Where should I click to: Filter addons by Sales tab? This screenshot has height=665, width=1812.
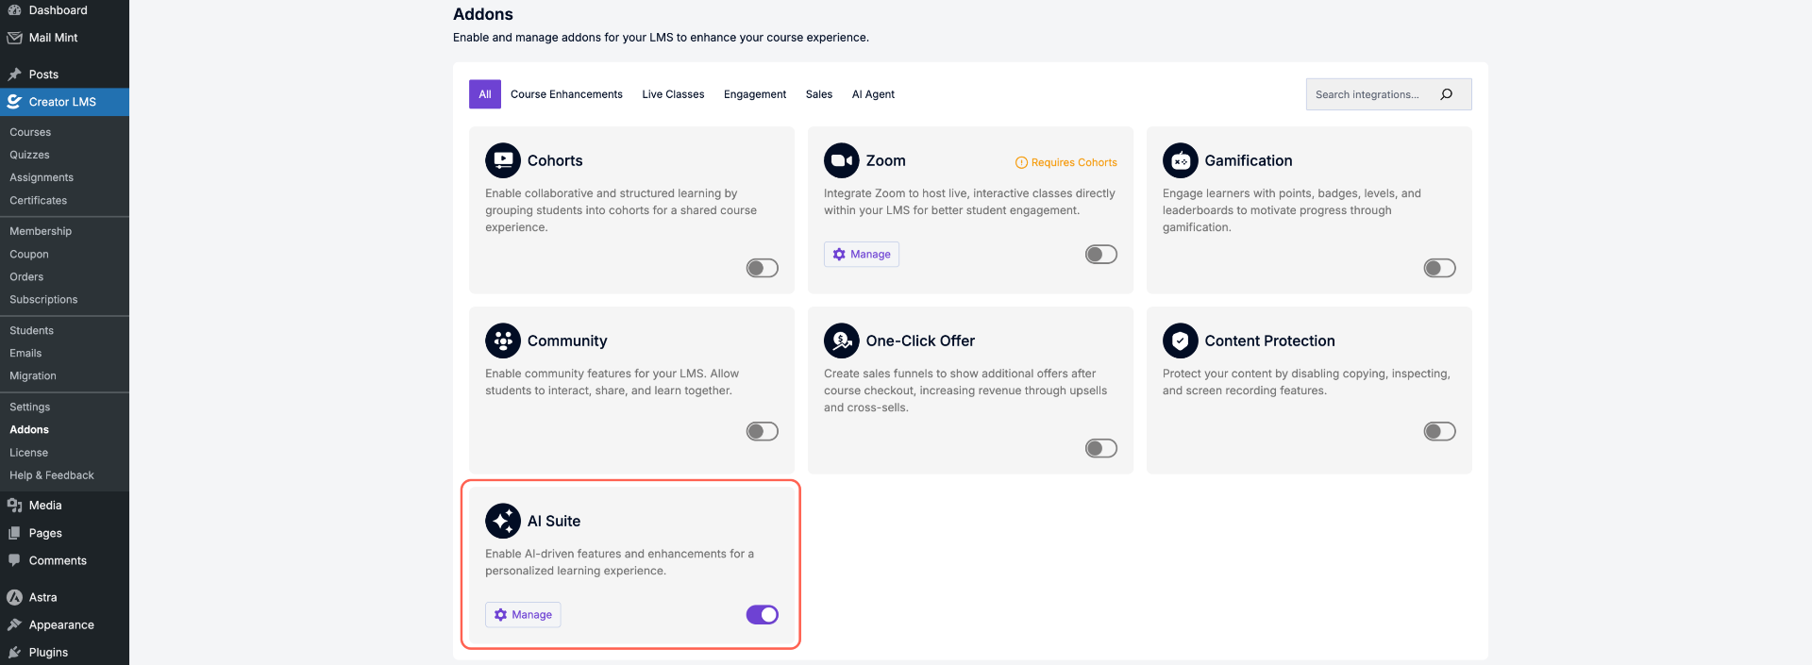pos(819,94)
